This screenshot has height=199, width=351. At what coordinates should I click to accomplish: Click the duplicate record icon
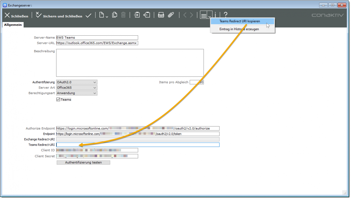click(115, 15)
